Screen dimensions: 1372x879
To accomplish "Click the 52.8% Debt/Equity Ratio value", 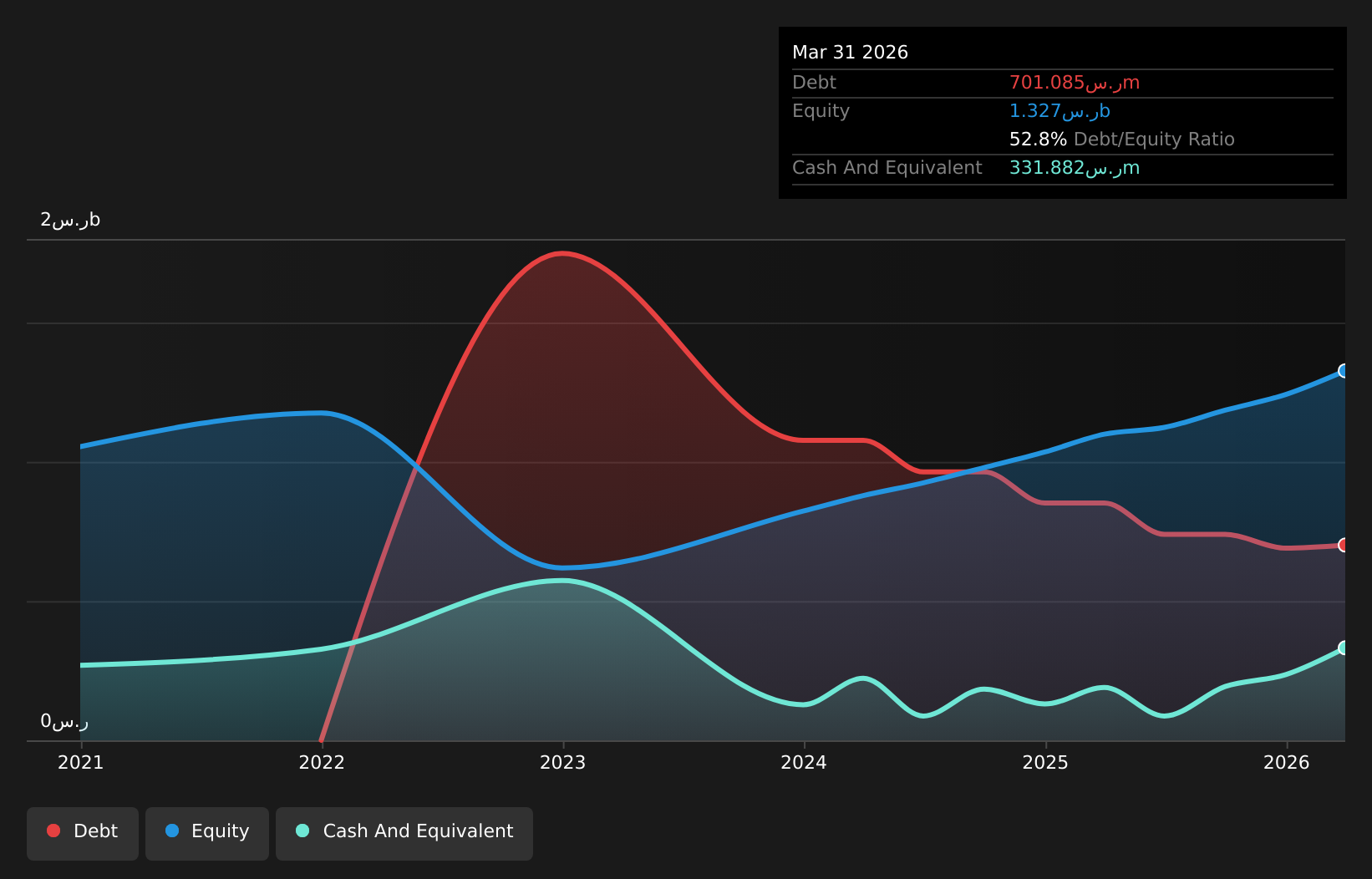I will [1121, 140].
